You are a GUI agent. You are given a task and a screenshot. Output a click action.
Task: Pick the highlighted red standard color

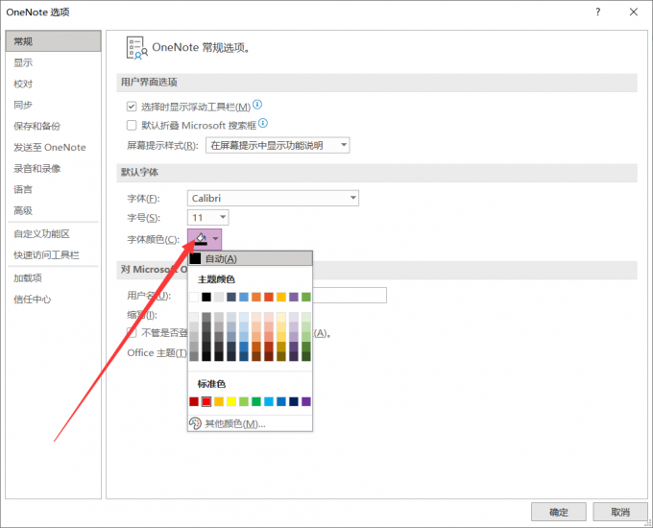[x=206, y=401]
